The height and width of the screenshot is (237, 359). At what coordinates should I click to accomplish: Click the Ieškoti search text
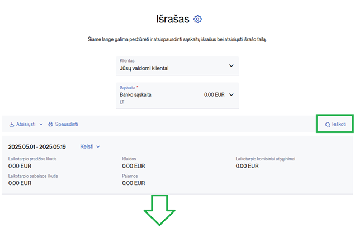339,124
